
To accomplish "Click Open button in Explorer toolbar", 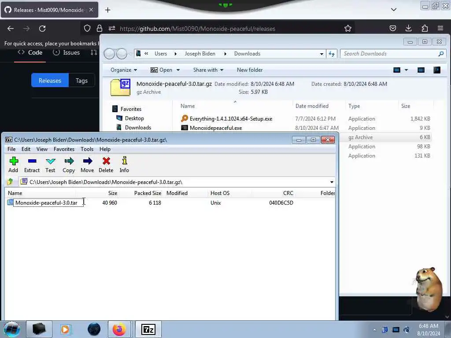I will pos(161,70).
